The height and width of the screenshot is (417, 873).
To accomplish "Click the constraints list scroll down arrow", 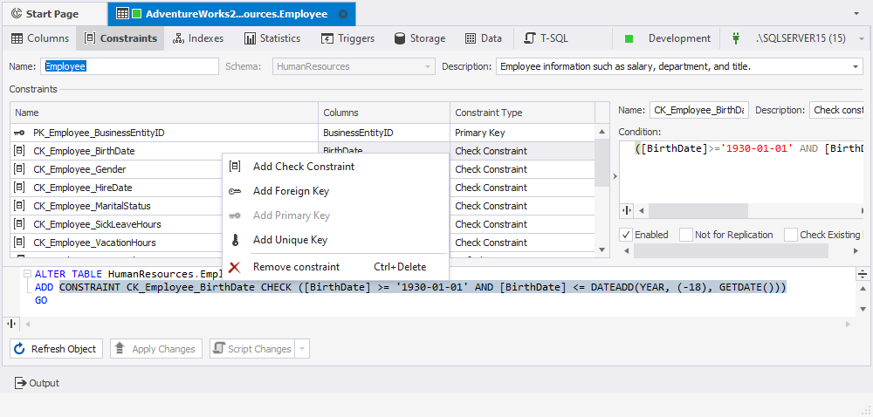I will coord(601,250).
